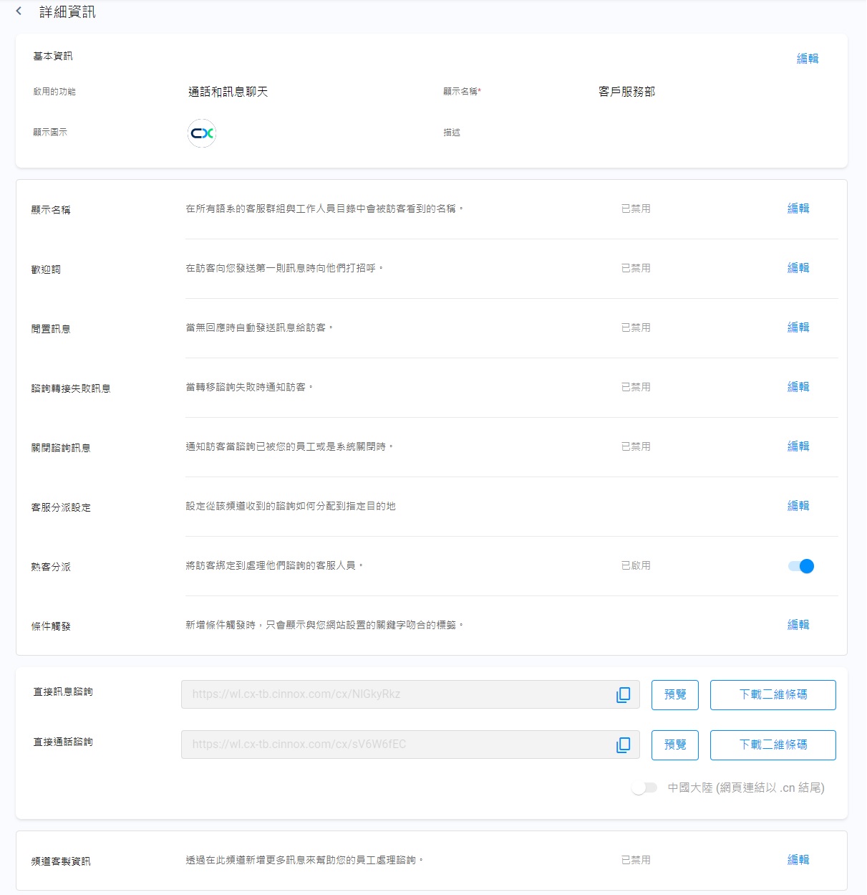This screenshot has height=895, width=867.
Task: Click the 客戶服務部 display name value
Action: pos(627,92)
